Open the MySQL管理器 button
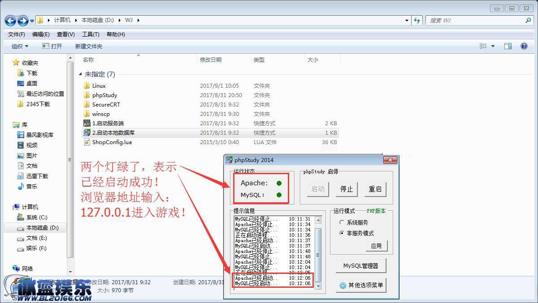 [x=361, y=265]
